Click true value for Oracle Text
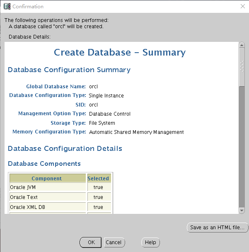Image resolution: width=249 pixels, height=252 pixels. point(99,197)
